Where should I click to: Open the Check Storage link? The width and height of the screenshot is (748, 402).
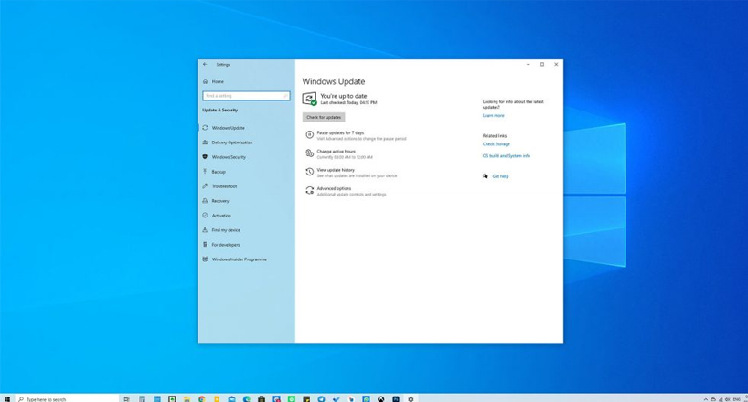point(497,144)
